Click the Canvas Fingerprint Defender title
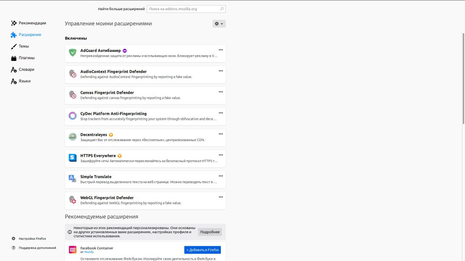The height and width of the screenshot is (261, 465). pos(107,93)
